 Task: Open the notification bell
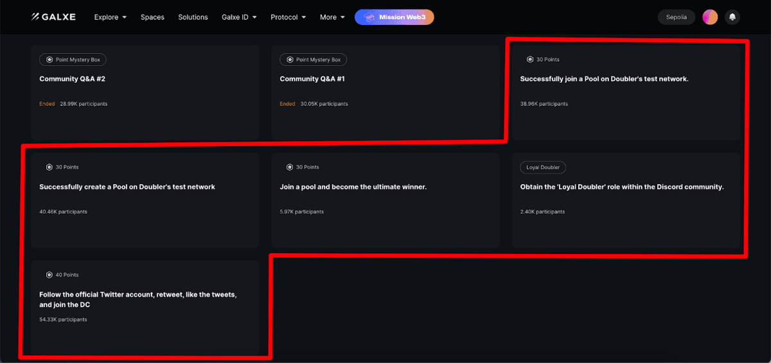(732, 17)
